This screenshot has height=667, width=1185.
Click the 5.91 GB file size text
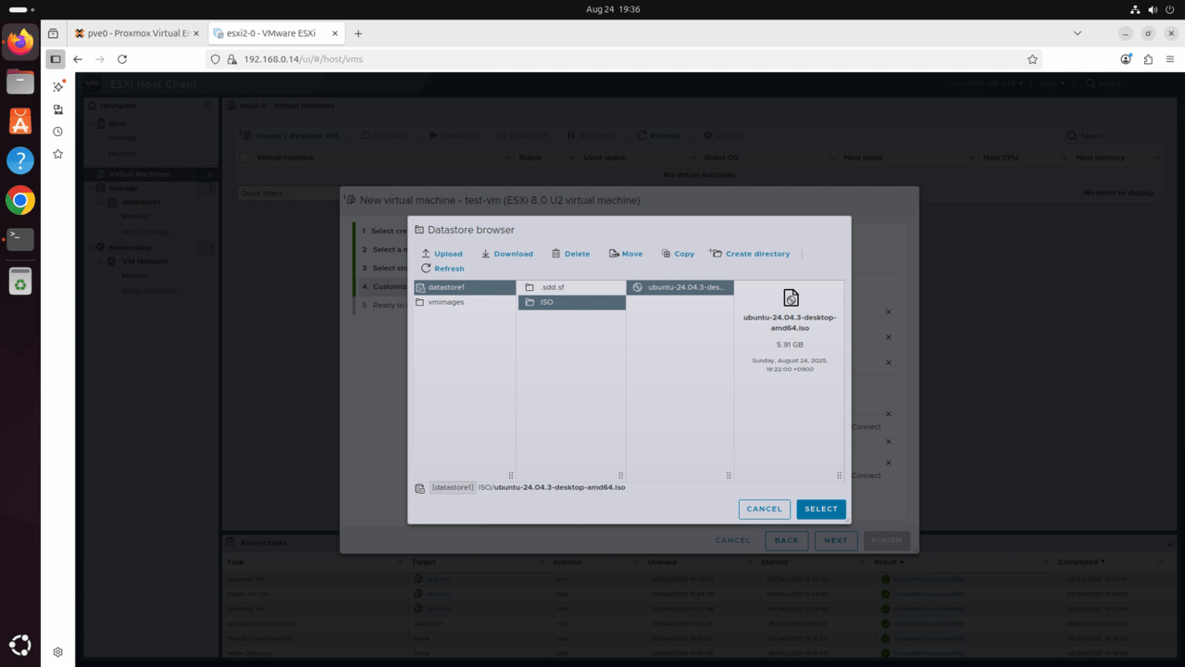[790, 345]
